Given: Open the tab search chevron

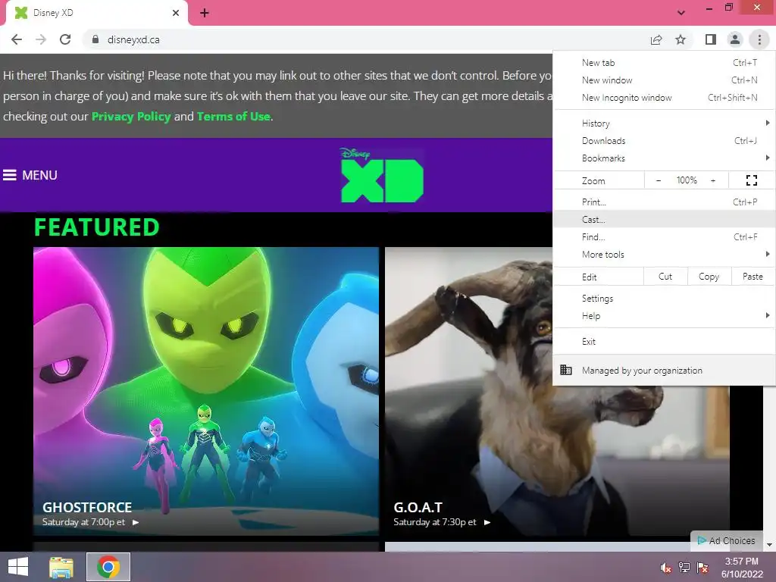Looking at the screenshot, I should pyautogui.click(x=681, y=13).
